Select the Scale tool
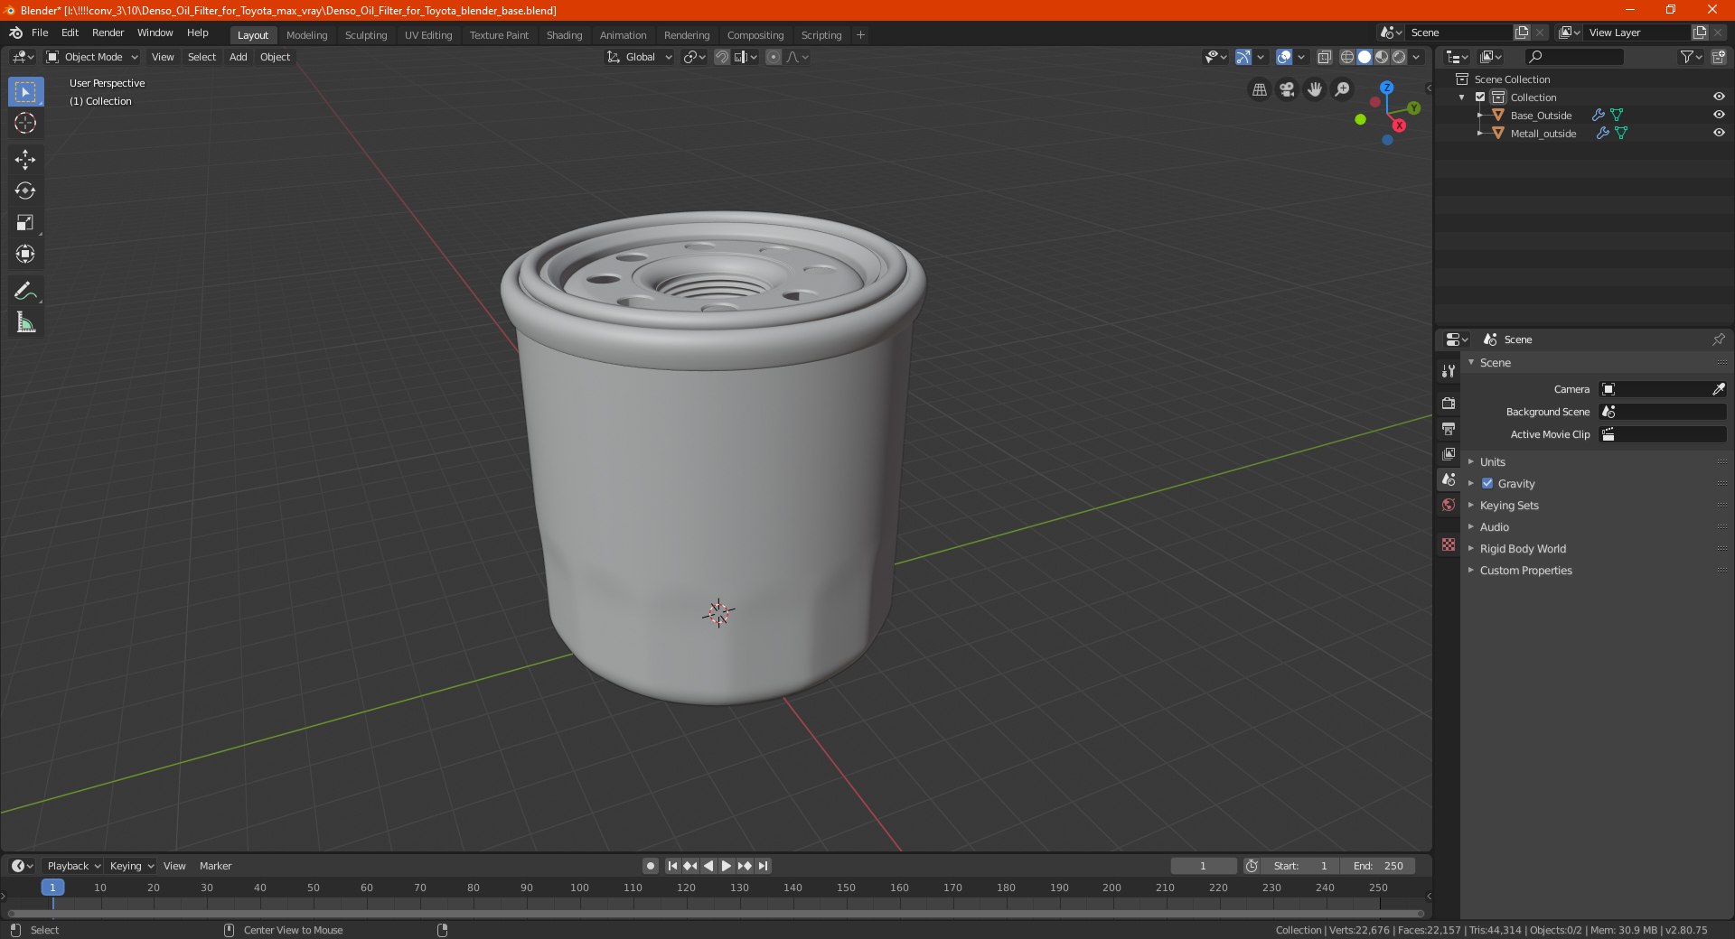1735x939 pixels. pyautogui.click(x=25, y=223)
